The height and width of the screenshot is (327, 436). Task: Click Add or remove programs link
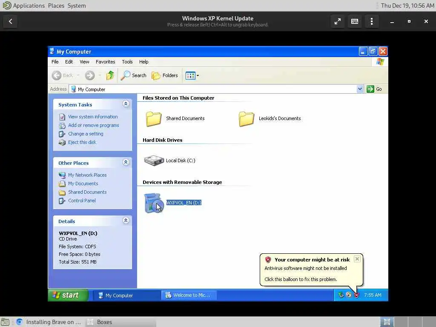(93, 126)
